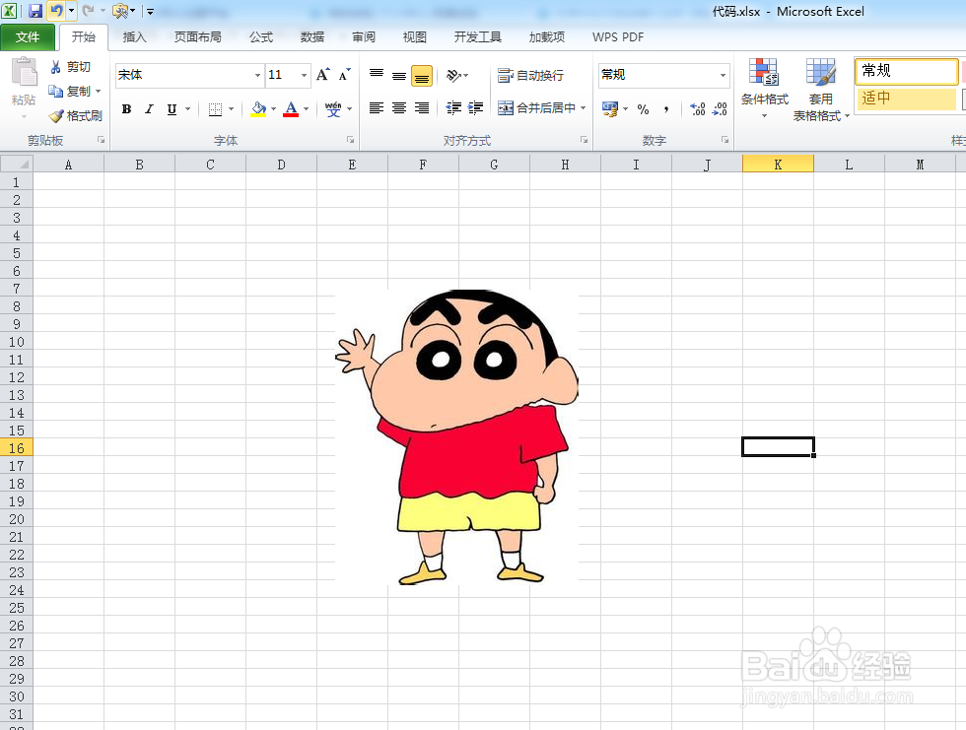
Task: Select the Crayon Shin-chan picture
Action: (x=457, y=436)
